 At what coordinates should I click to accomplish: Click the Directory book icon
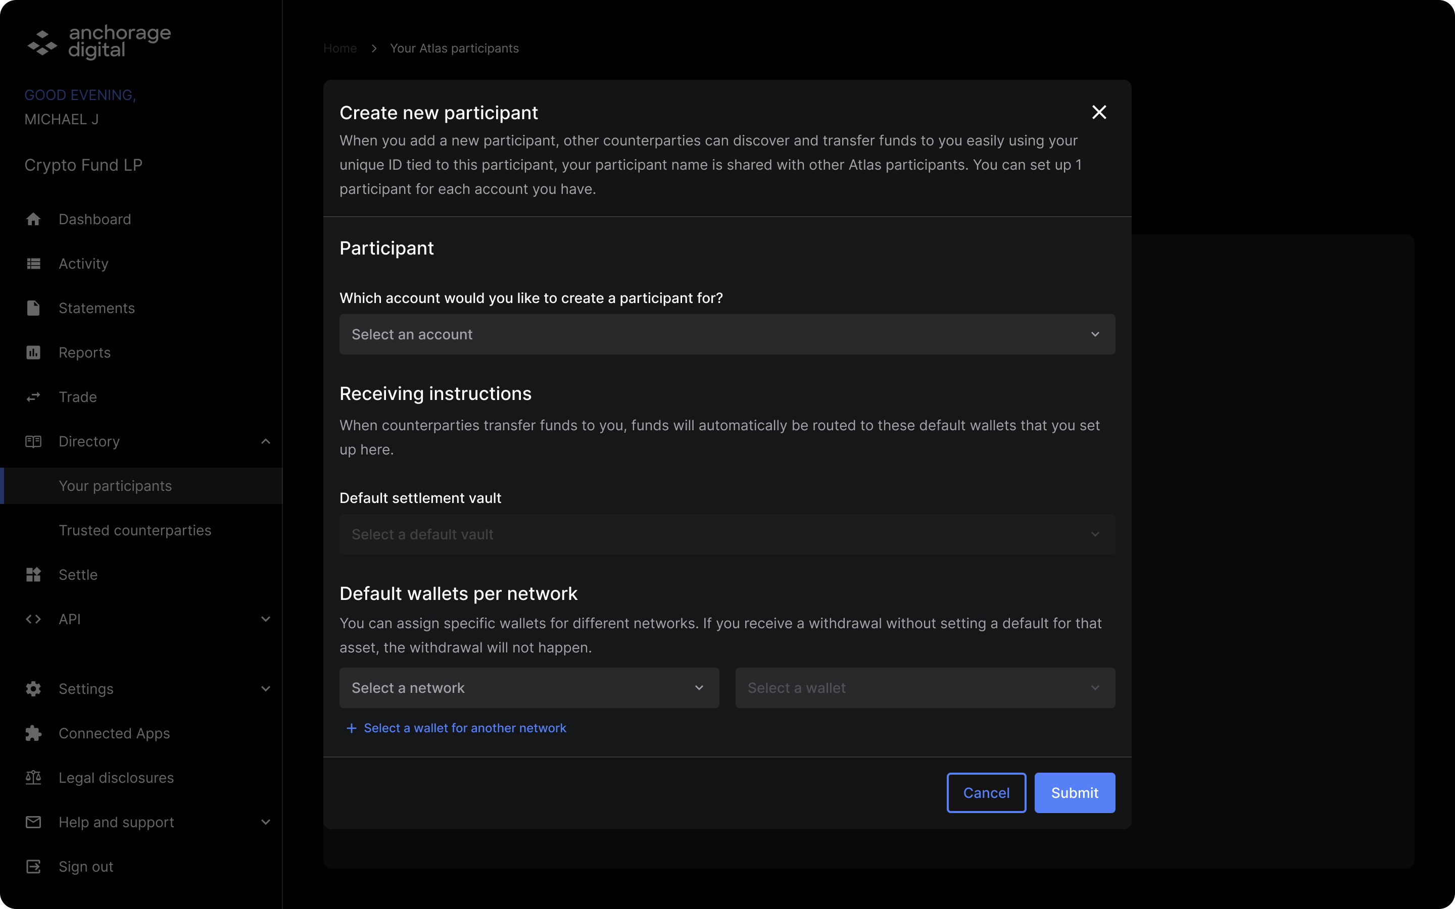(34, 442)
